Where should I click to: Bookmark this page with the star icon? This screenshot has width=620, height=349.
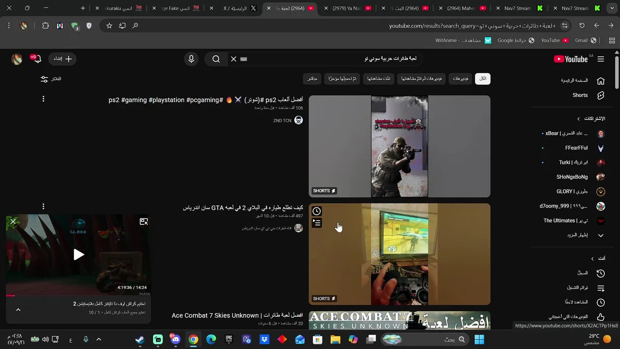pos(109,26)
